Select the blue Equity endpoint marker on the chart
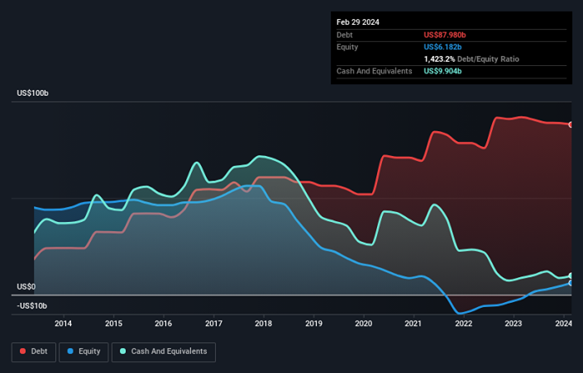The width and height of the screenshot is (583, 373). (571, 283)
